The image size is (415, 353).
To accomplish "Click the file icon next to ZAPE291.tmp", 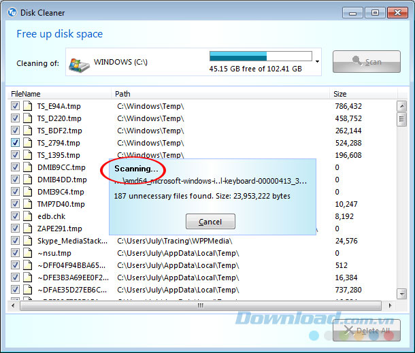I will point(28,229).
